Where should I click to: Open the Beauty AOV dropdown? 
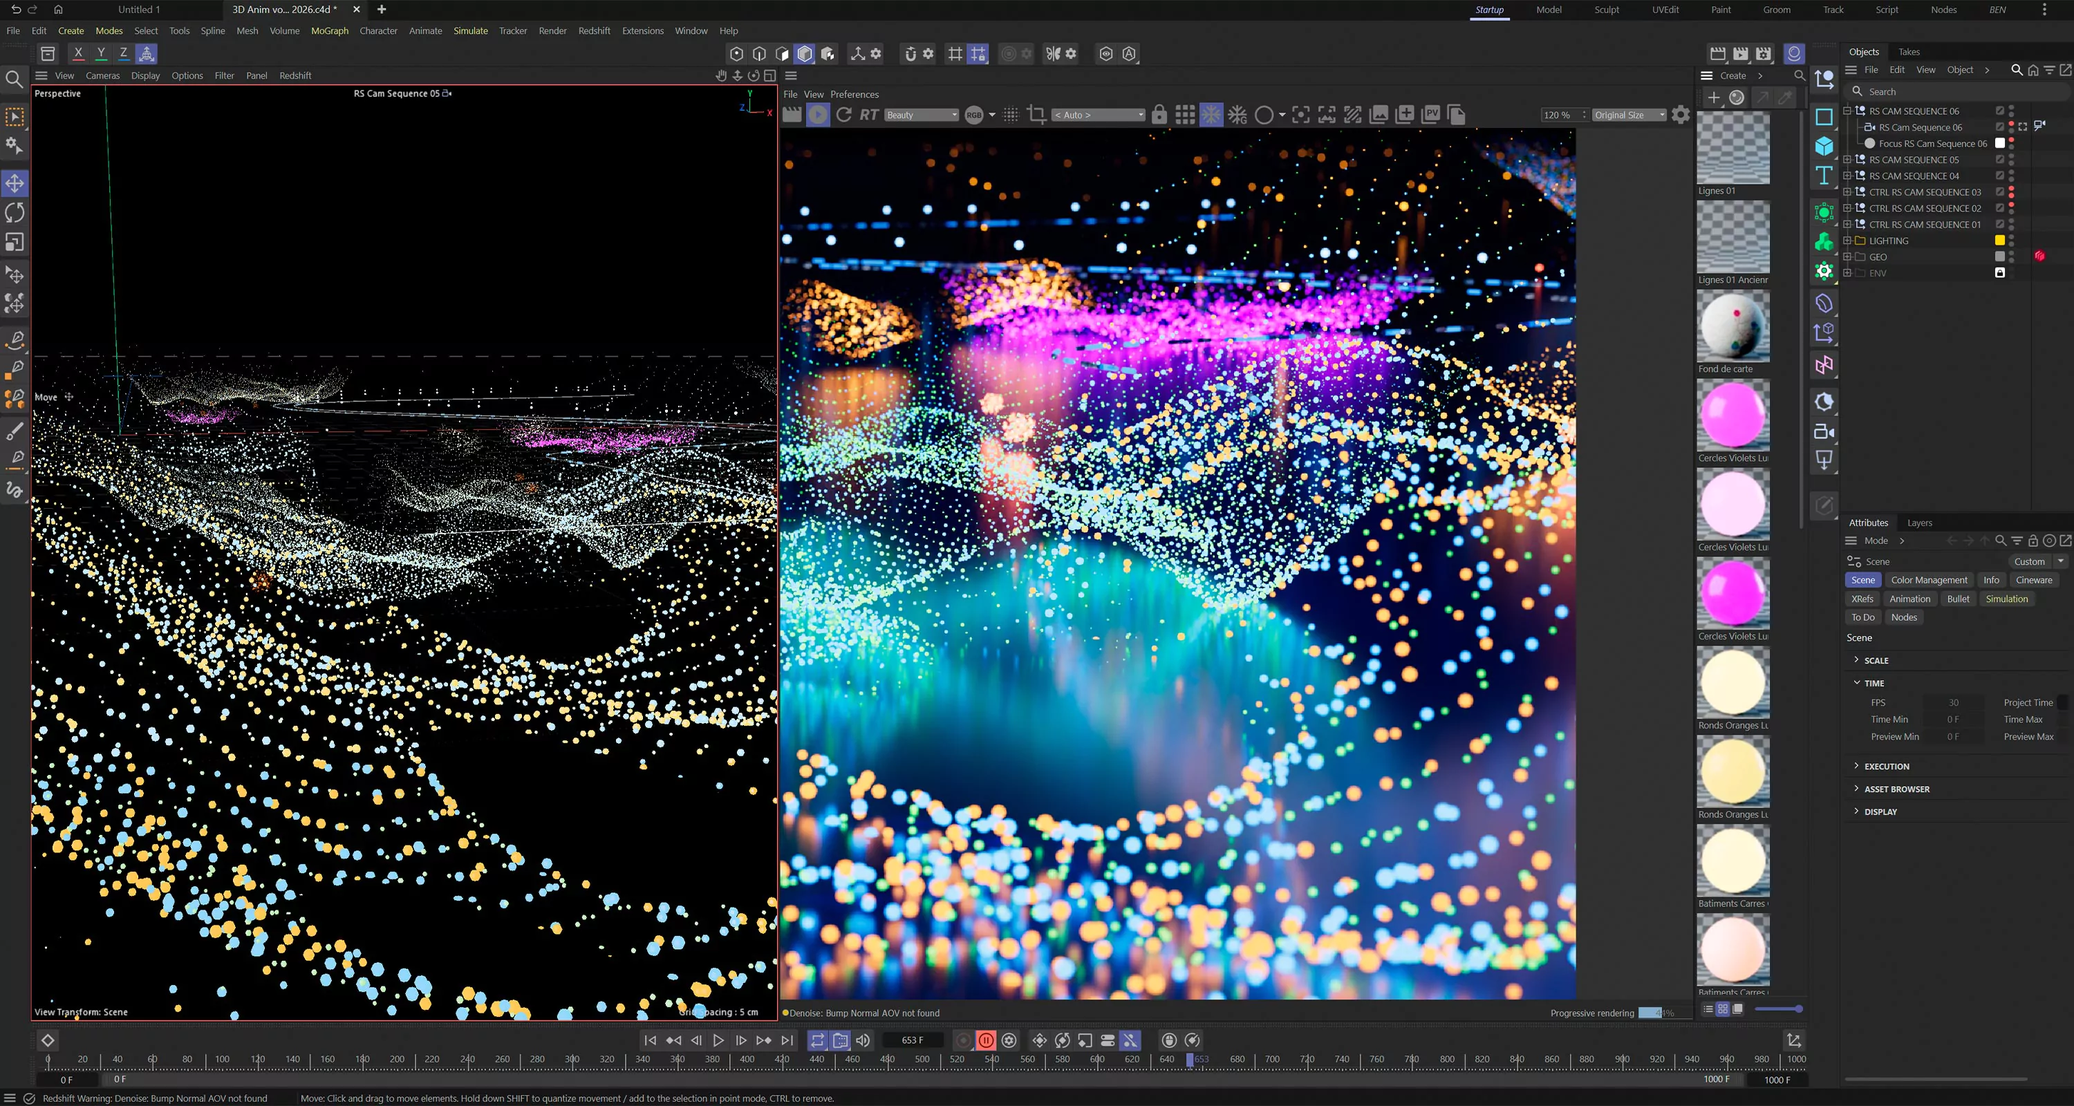(920, 115)
